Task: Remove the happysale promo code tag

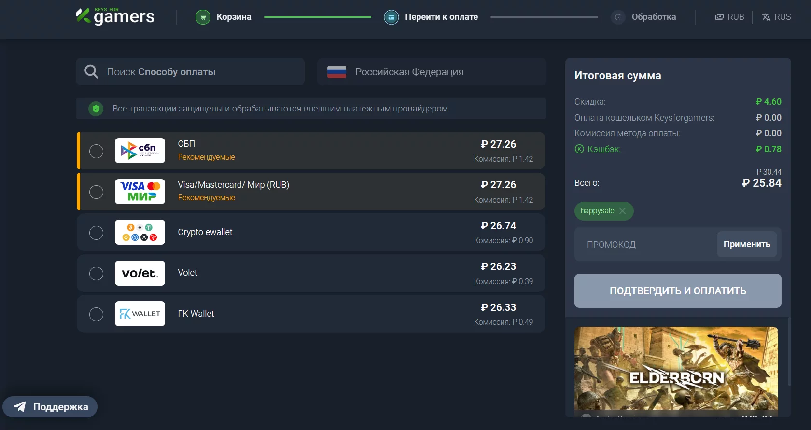Action: point(622,211)
